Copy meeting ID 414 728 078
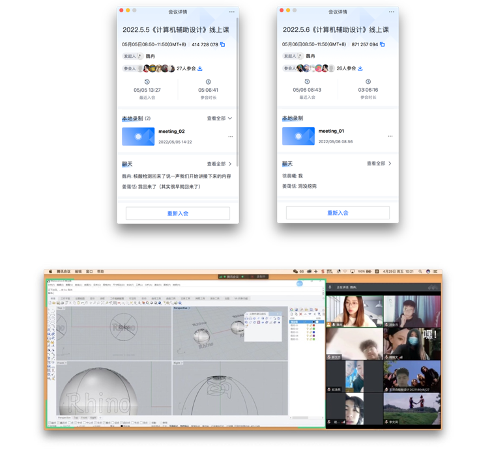The image size is (494, 455). pos(223,45)
